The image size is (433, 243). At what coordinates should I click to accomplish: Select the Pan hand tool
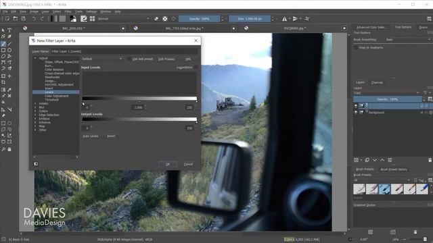click(x=9, y=149)
